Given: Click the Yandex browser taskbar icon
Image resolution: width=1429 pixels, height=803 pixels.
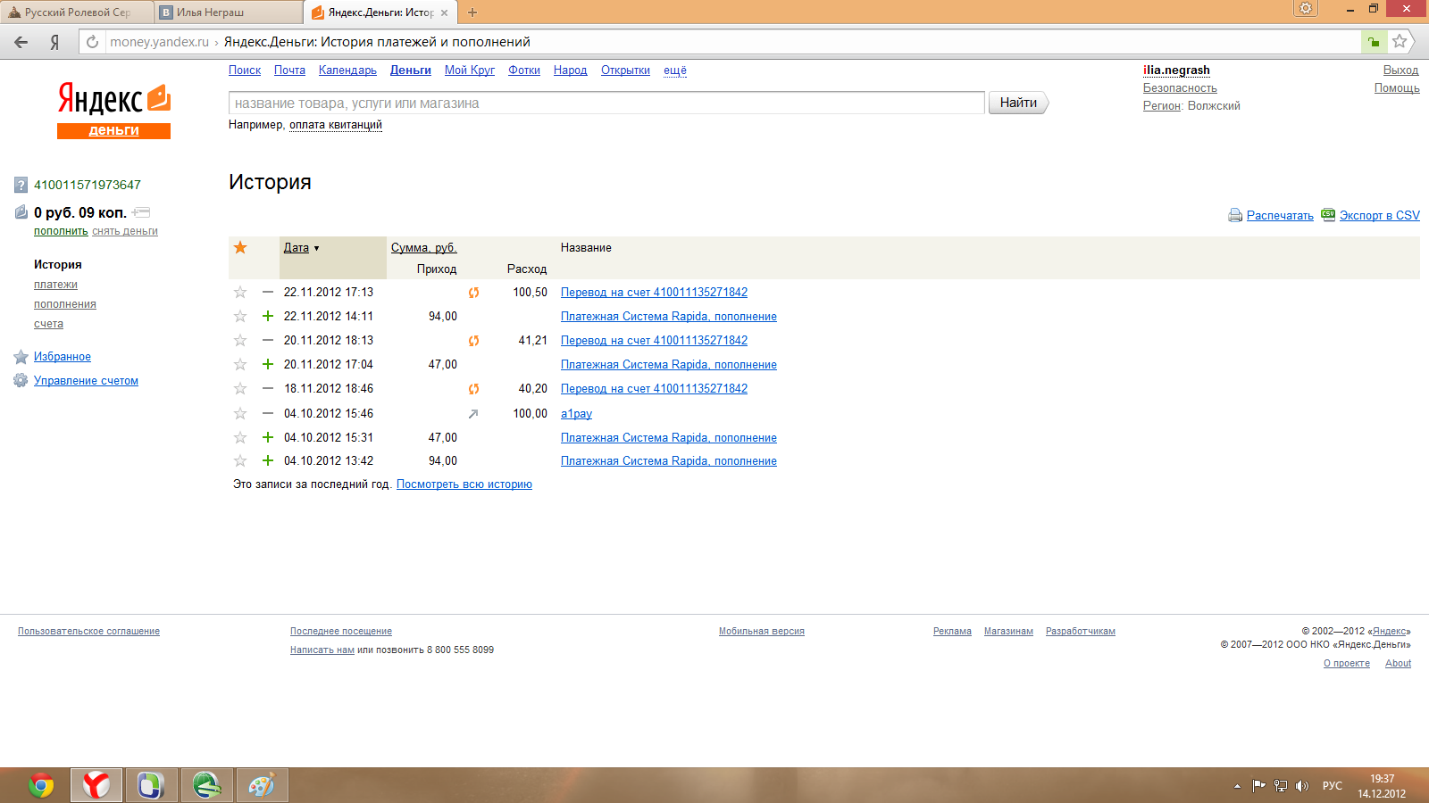Looking at the screenshot, I should (96, 785).
